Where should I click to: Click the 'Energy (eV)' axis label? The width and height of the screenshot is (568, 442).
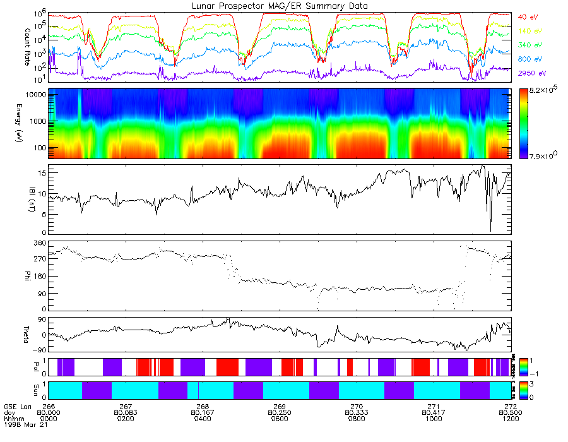click(19, 123)
